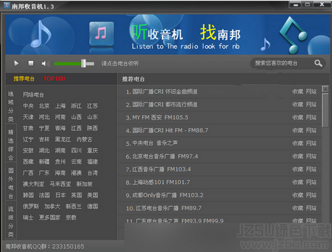Image resolution: width=332 pixels, height=252 pixels.
Task: Open the 地域分类 category tab
Action: (11, 106)
